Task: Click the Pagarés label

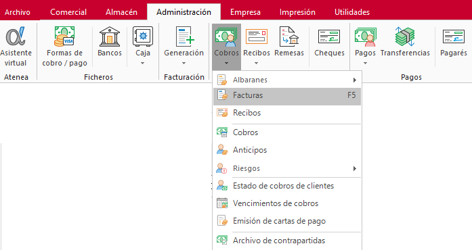Action: point(454,53)
